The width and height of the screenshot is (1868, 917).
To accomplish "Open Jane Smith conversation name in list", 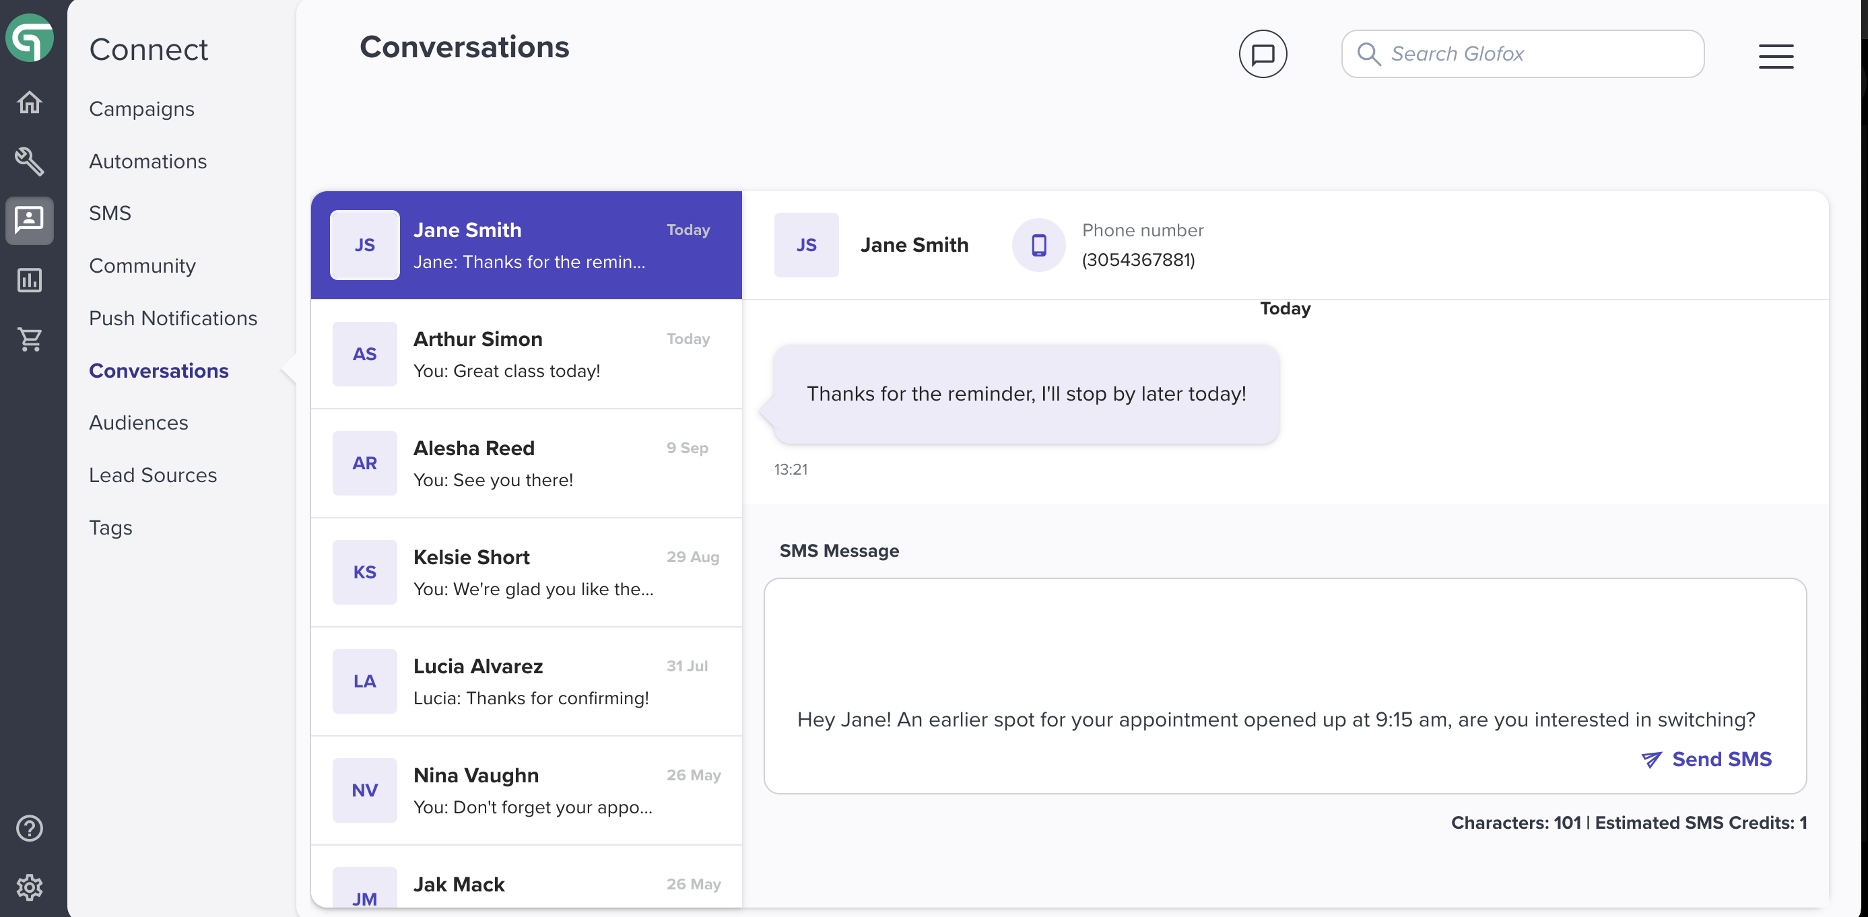I will coord(467,230).
